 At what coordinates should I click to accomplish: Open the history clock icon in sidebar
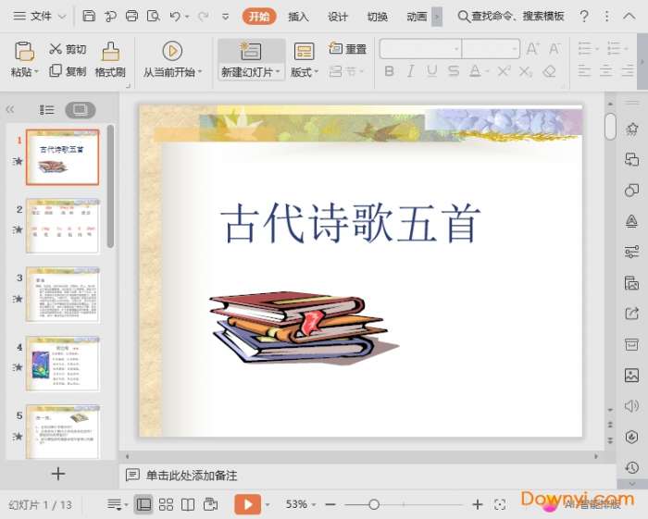[631, 467]
